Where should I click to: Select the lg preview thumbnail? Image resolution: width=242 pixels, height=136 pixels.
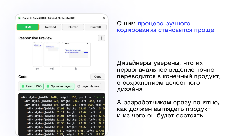(76, 54)
